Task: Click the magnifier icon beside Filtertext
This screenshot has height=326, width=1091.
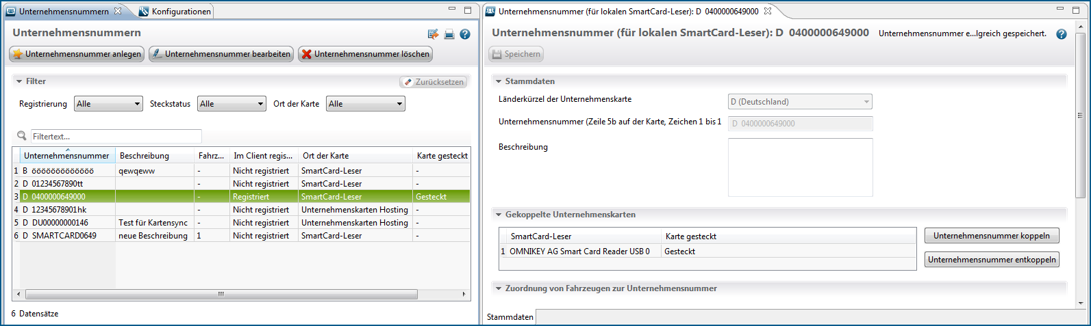Action: point(21,136)
